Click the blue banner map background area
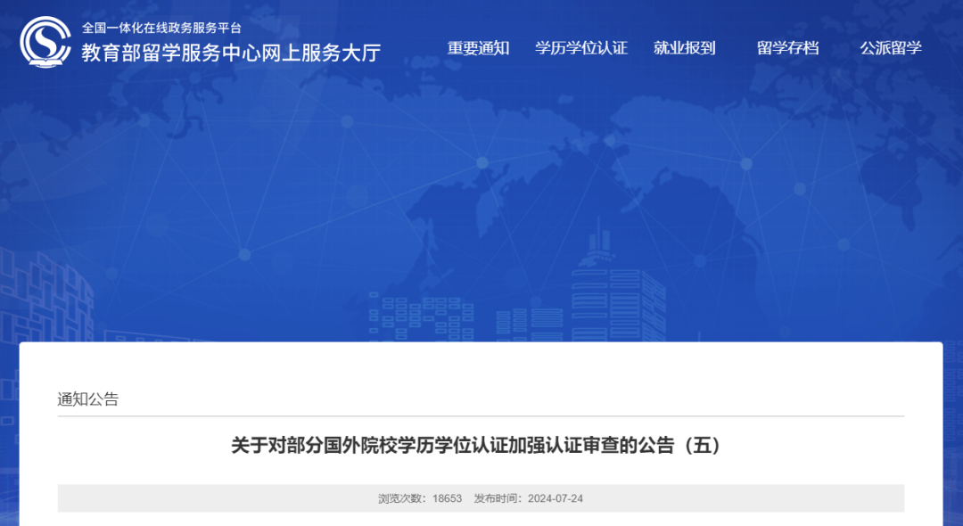This screenshot has height=526, width=963. pos(481,205)
